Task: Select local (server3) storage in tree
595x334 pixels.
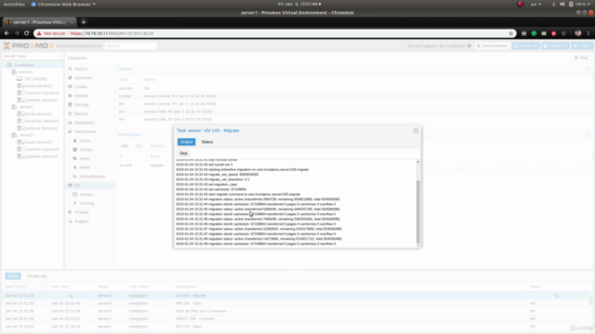Action: 38,142
